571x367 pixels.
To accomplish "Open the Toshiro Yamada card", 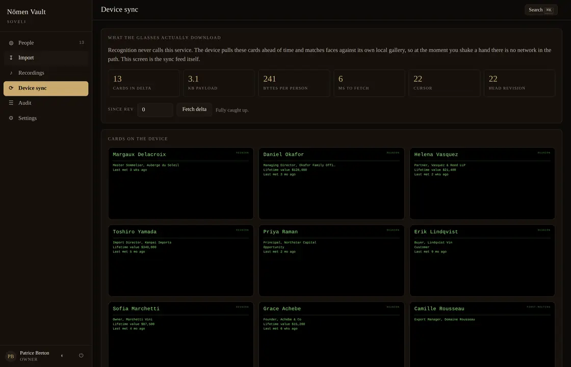I will [180, 261].
